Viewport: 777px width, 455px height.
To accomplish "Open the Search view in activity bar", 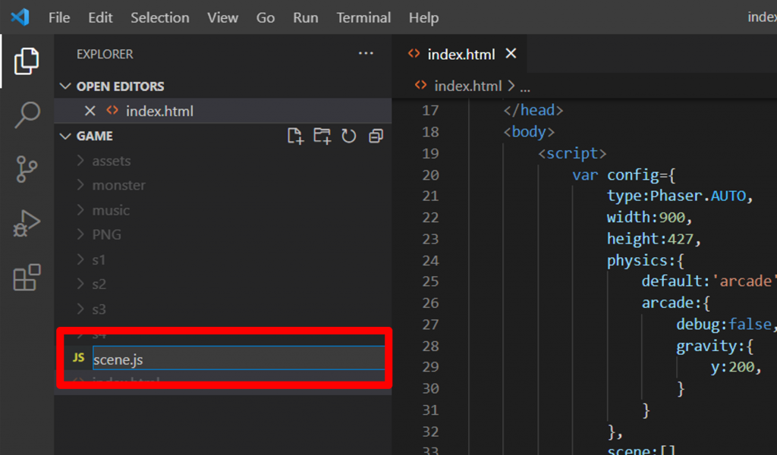I will pyautogui.click(x=27, y=115).
